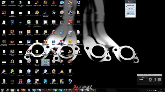Click the Buscar search field in AVG gadget
This screenshot has height=92, width=165.
(x=130, y=16)
